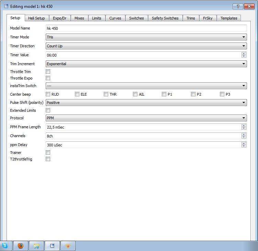Click the Model Name text field

pyautogui.click(x=146, y=28)
